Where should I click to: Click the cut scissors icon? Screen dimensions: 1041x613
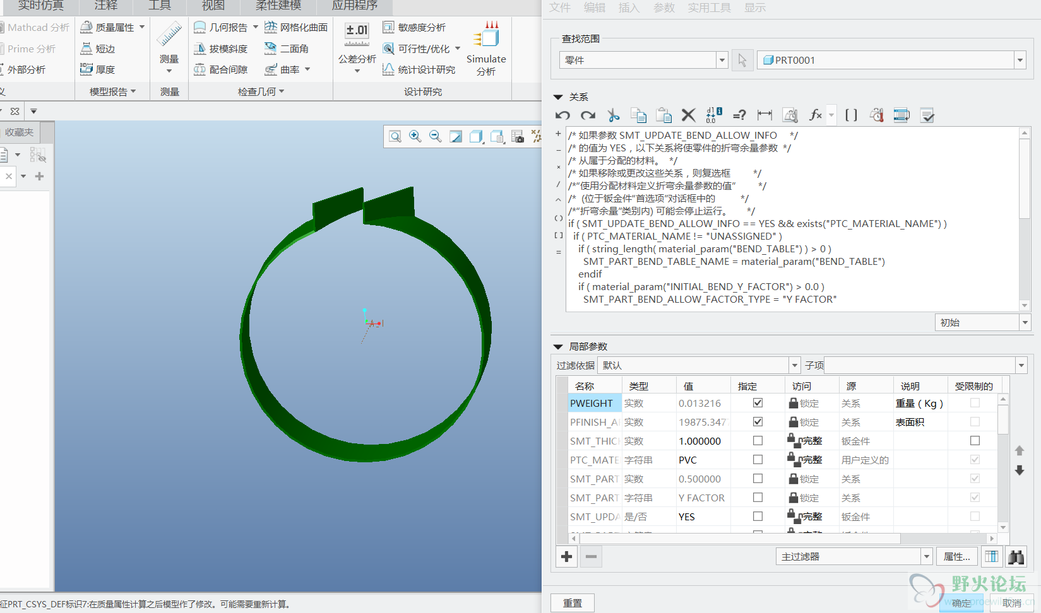[613, 115]
